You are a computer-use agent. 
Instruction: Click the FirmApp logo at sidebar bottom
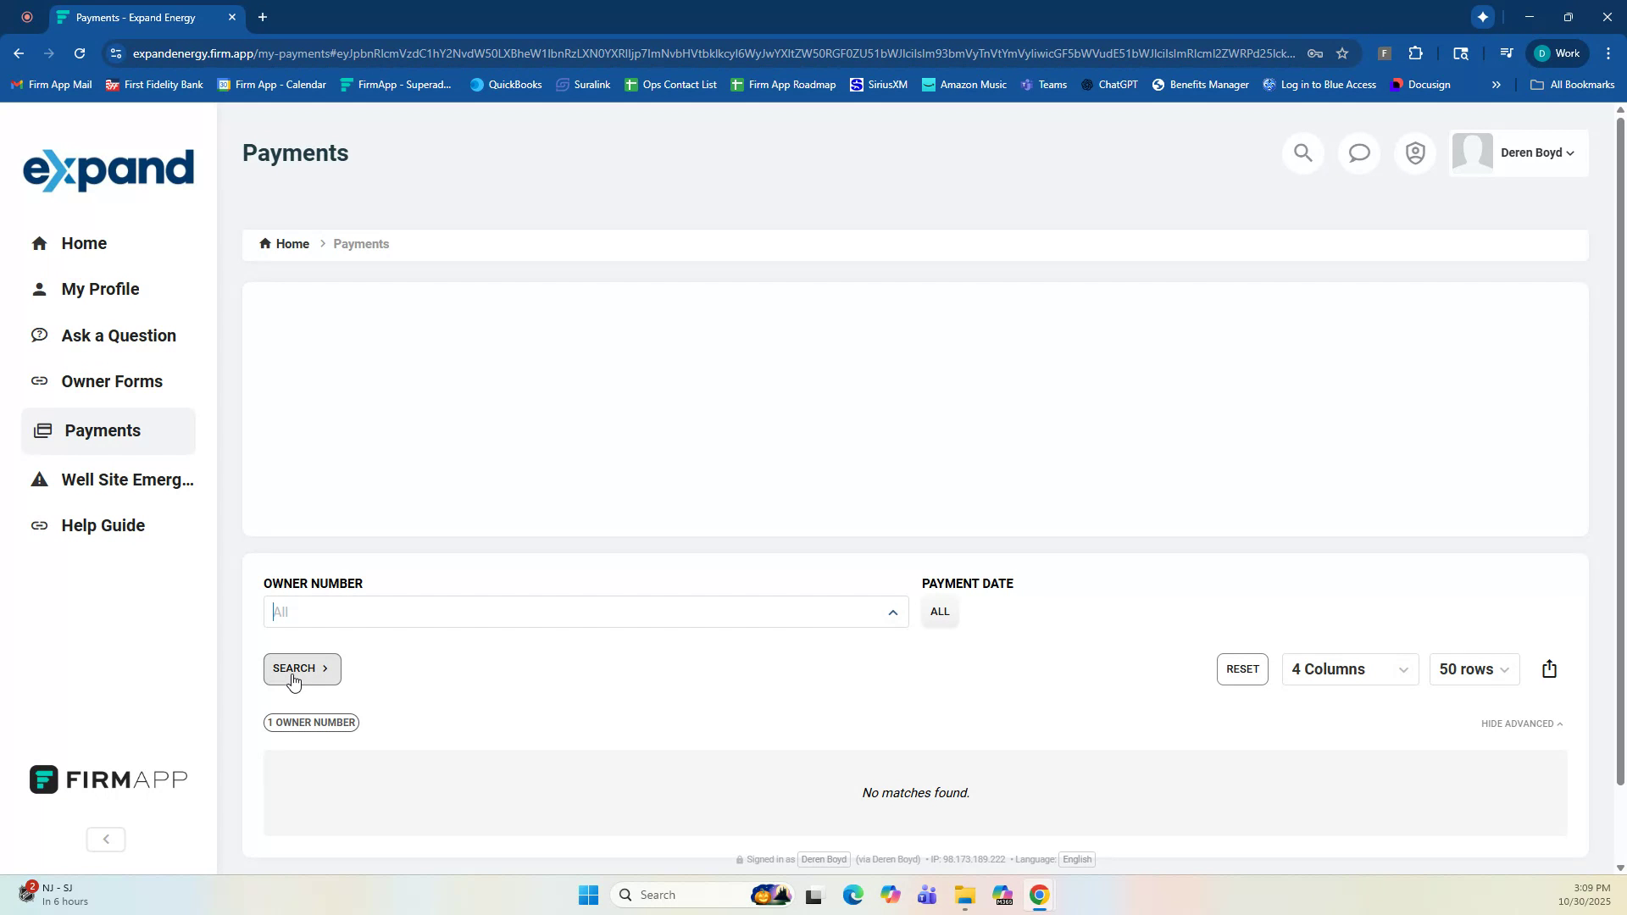108,779
